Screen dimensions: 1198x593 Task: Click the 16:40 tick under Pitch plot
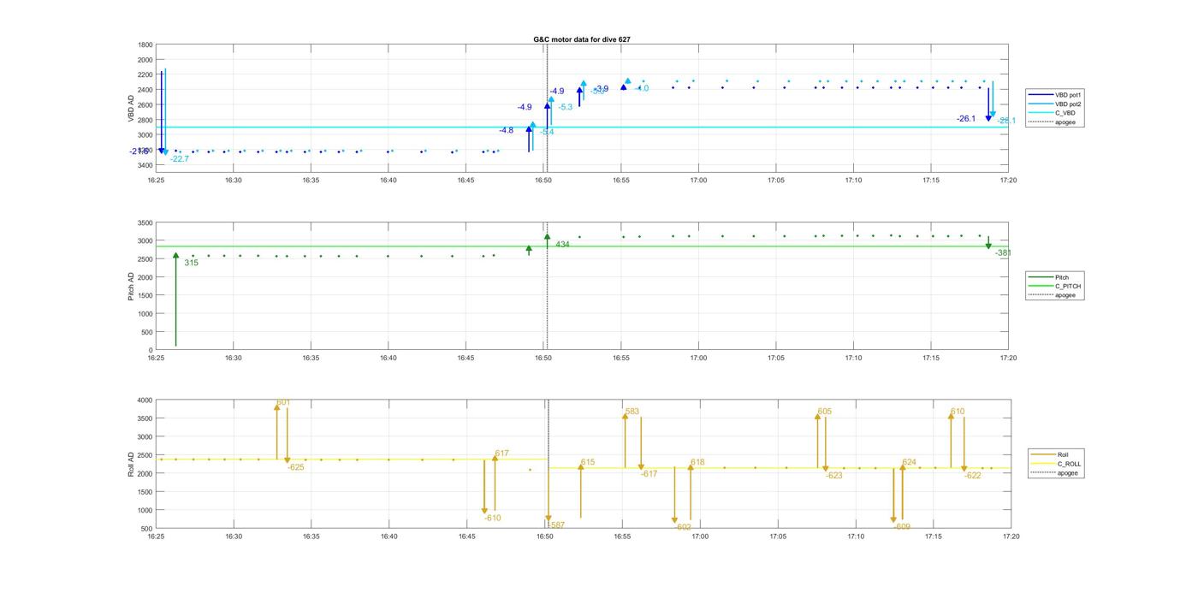pos(388,358)
